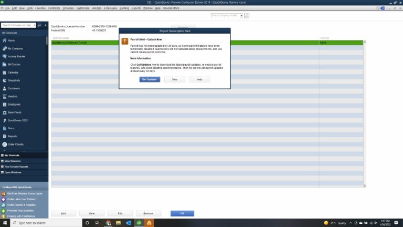The height and width of the screenshot is (227, 403).
Task: Open the top search field dropdown arrow
Action: 241,16
